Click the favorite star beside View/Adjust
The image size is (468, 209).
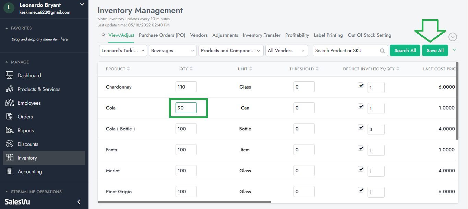click(103, 35)
